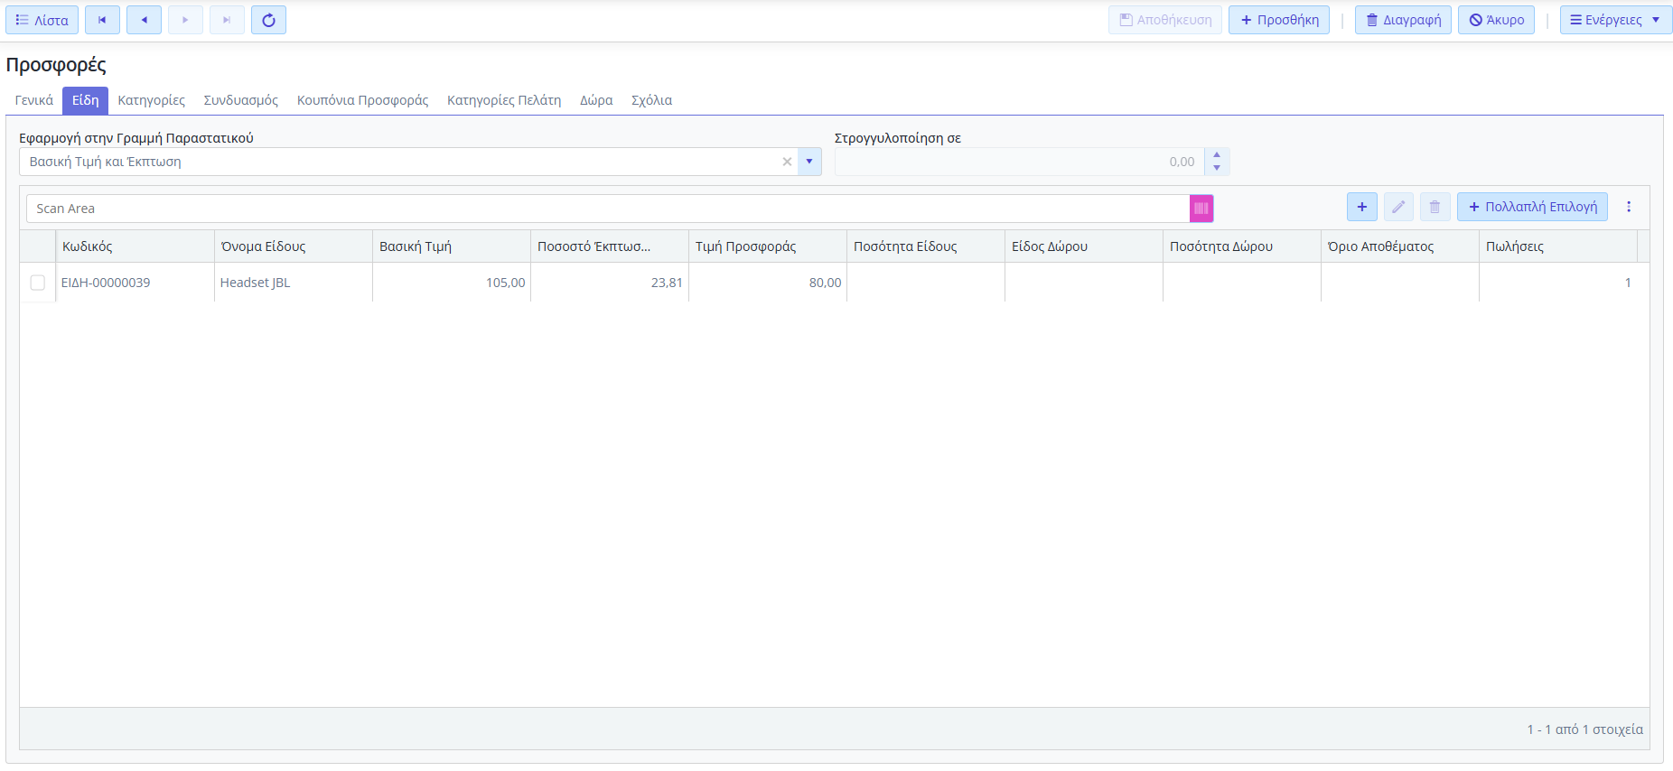Click the pink barcode scan icon

click(x=1201, y=209)
